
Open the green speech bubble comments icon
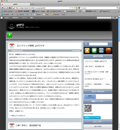(x=94, y=50)
